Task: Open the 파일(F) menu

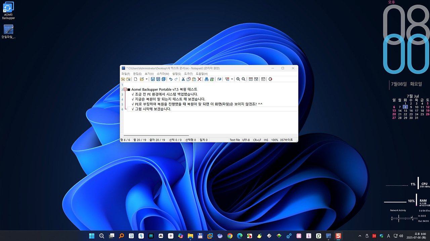Action: coord(126,74)
